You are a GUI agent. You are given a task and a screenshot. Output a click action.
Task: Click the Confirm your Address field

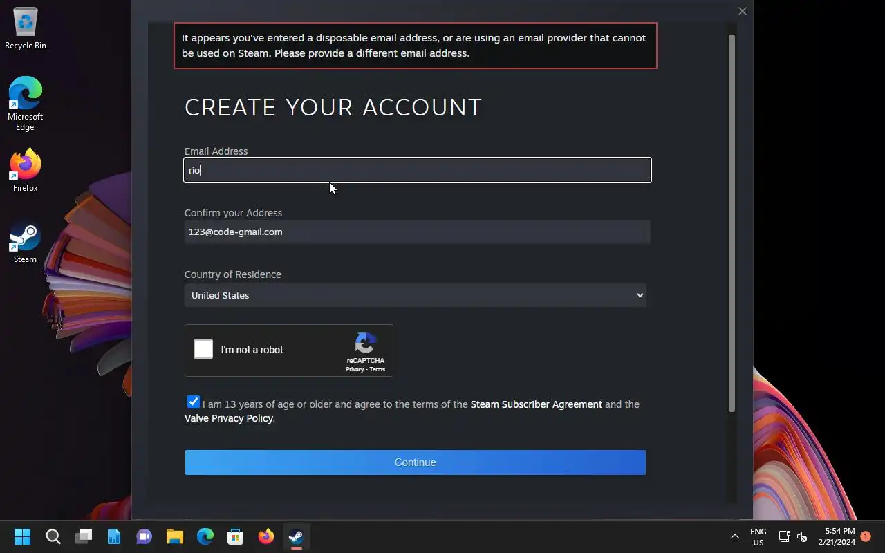[x=418, y=232]
